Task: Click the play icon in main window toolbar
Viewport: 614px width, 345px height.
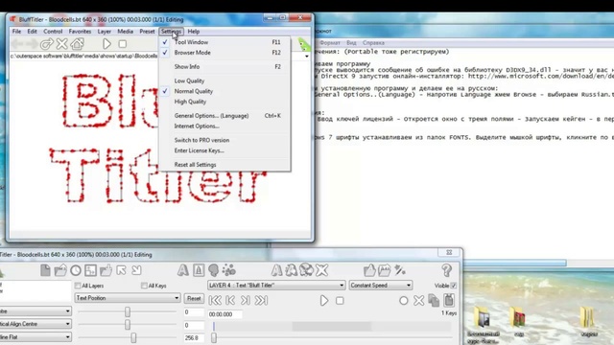Action: click(106, 44)
